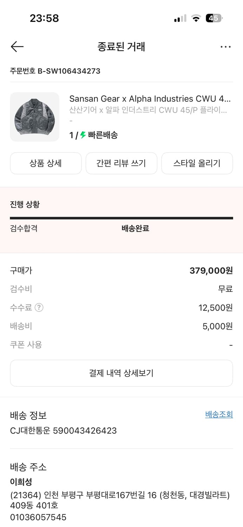Image resolution: width=243 pixels, height=527 pixels.
Task: Open 결제 내역 상세보기 payment details
Action: tap(121, 373)
